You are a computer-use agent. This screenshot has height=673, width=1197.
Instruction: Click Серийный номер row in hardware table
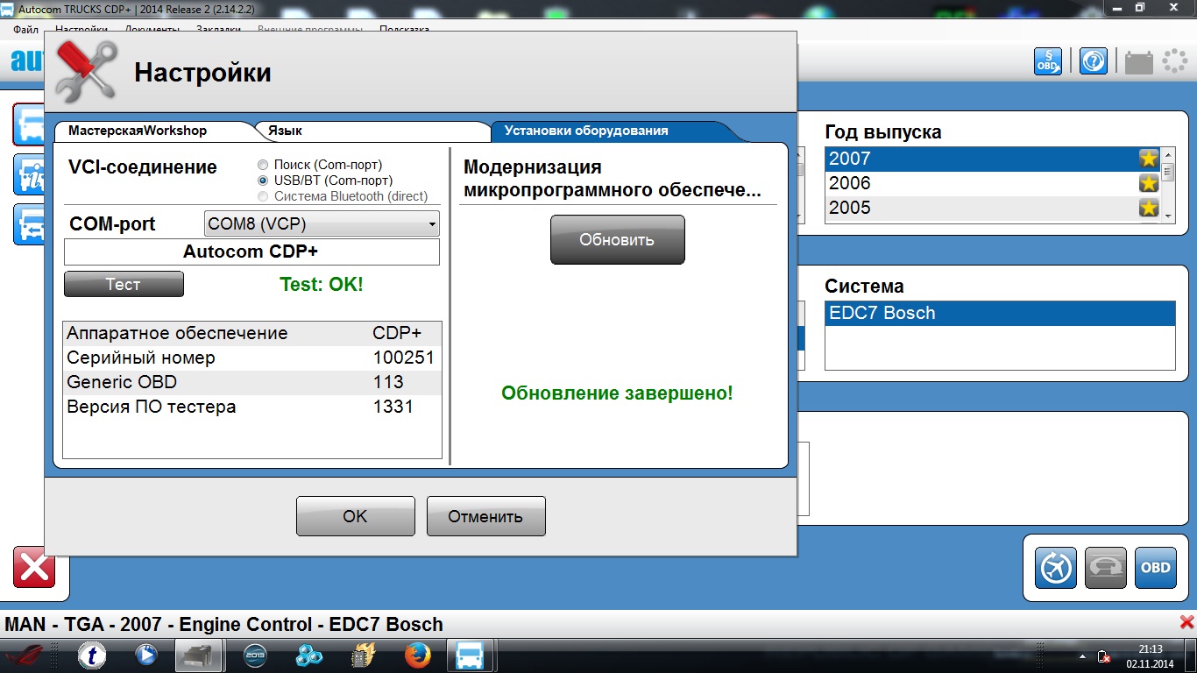(x=251, y=358)
